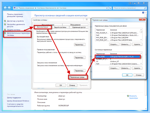This screenshot has width=150, height=113.
Task: Select PHP_PEAR_BIN... user variable row
Action: tap(118, 38)
